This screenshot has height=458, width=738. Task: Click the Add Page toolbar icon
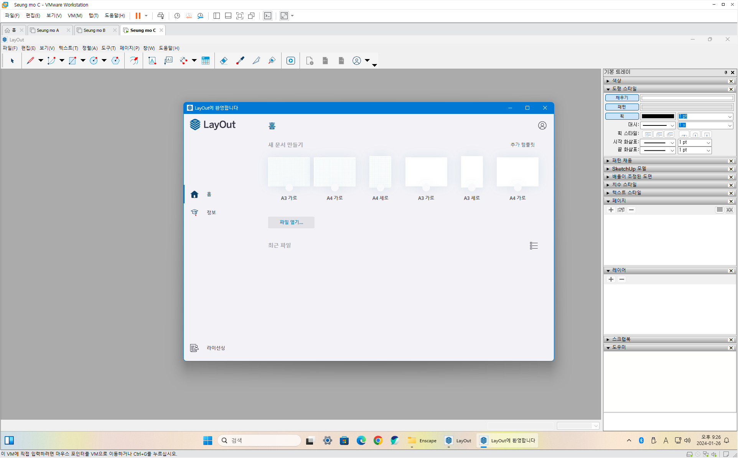tap(310, 61)
